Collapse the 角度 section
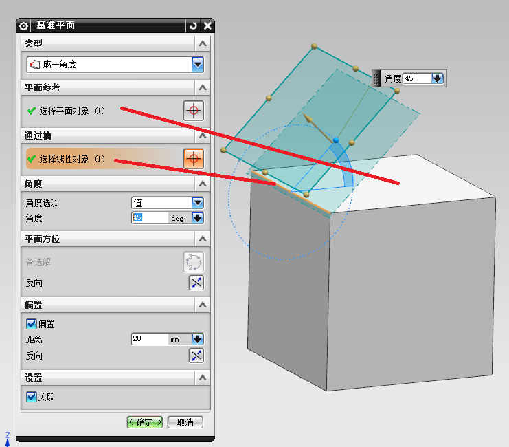Screen dimensions: 509x447 pyautogui.click(x=203, y=184)
